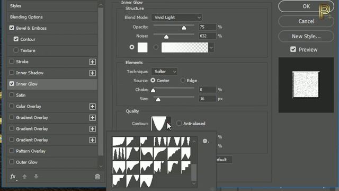Uncheck the Contour sub-effect
This screenshot has height=191, width=339.
[16, 39]
